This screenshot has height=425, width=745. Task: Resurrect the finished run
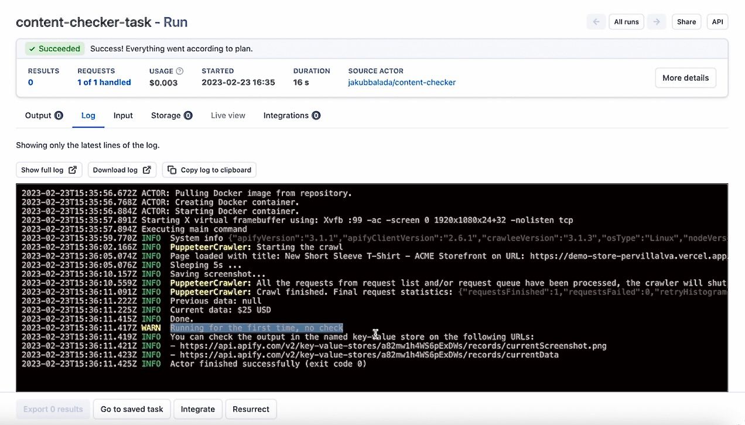[x=251, y=409]
